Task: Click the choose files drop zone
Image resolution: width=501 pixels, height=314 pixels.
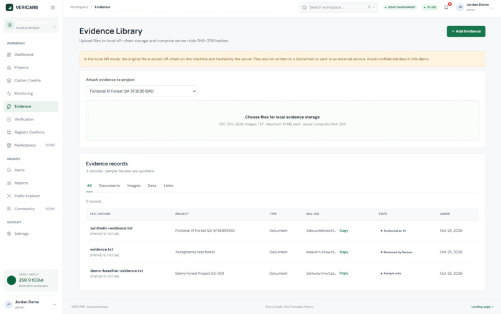Action: [282, 121]
